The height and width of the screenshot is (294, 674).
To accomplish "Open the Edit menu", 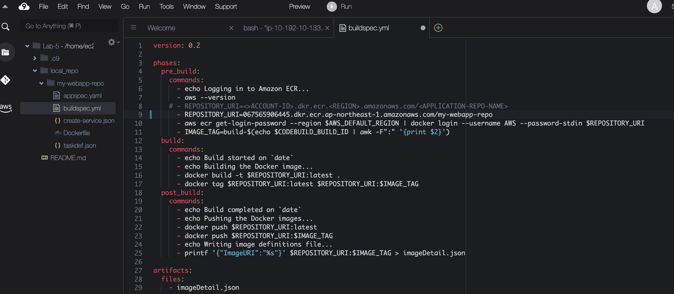I will click(x=63, y=7).
